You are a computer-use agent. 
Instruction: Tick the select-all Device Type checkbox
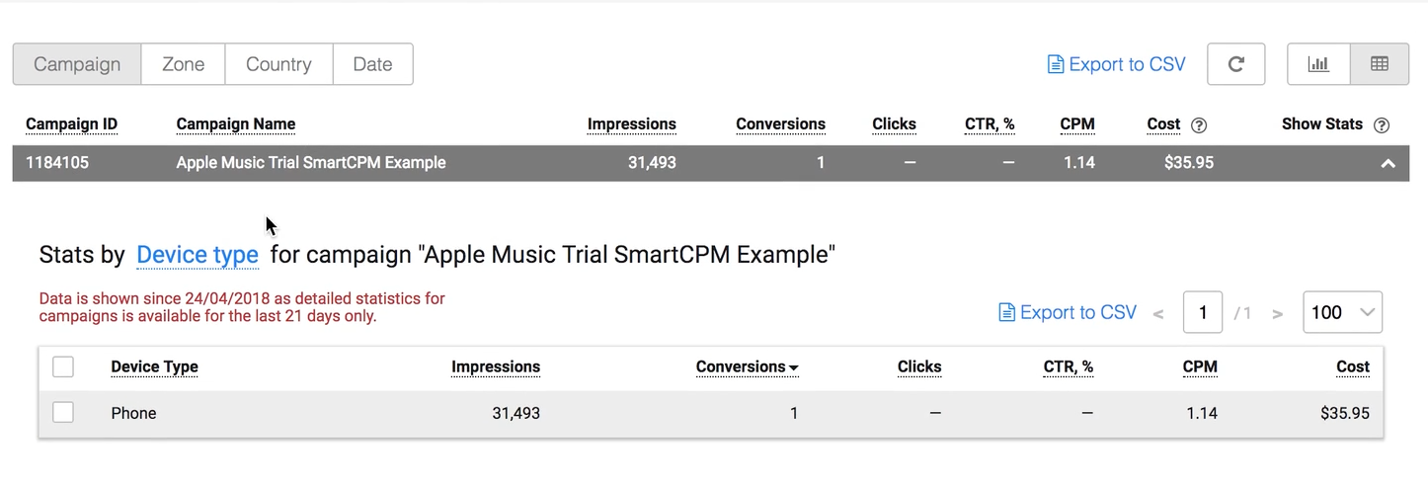[x=63, y=366]
